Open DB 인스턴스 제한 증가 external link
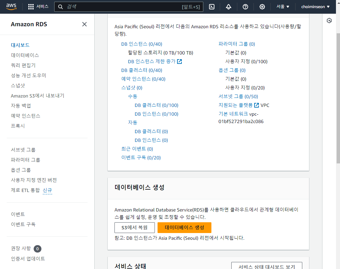This screenshot has width=340, height=269. 155,62
